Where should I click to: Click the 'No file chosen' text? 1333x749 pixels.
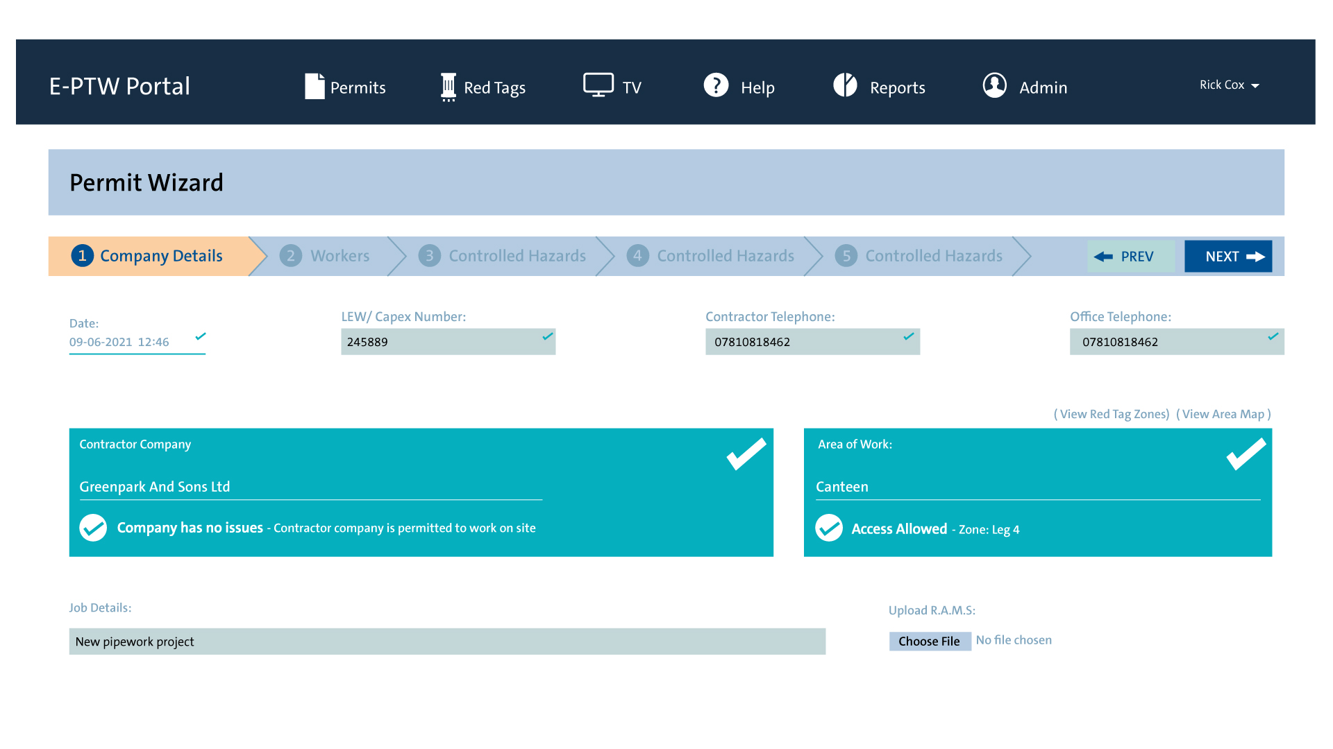[1014, 640]
